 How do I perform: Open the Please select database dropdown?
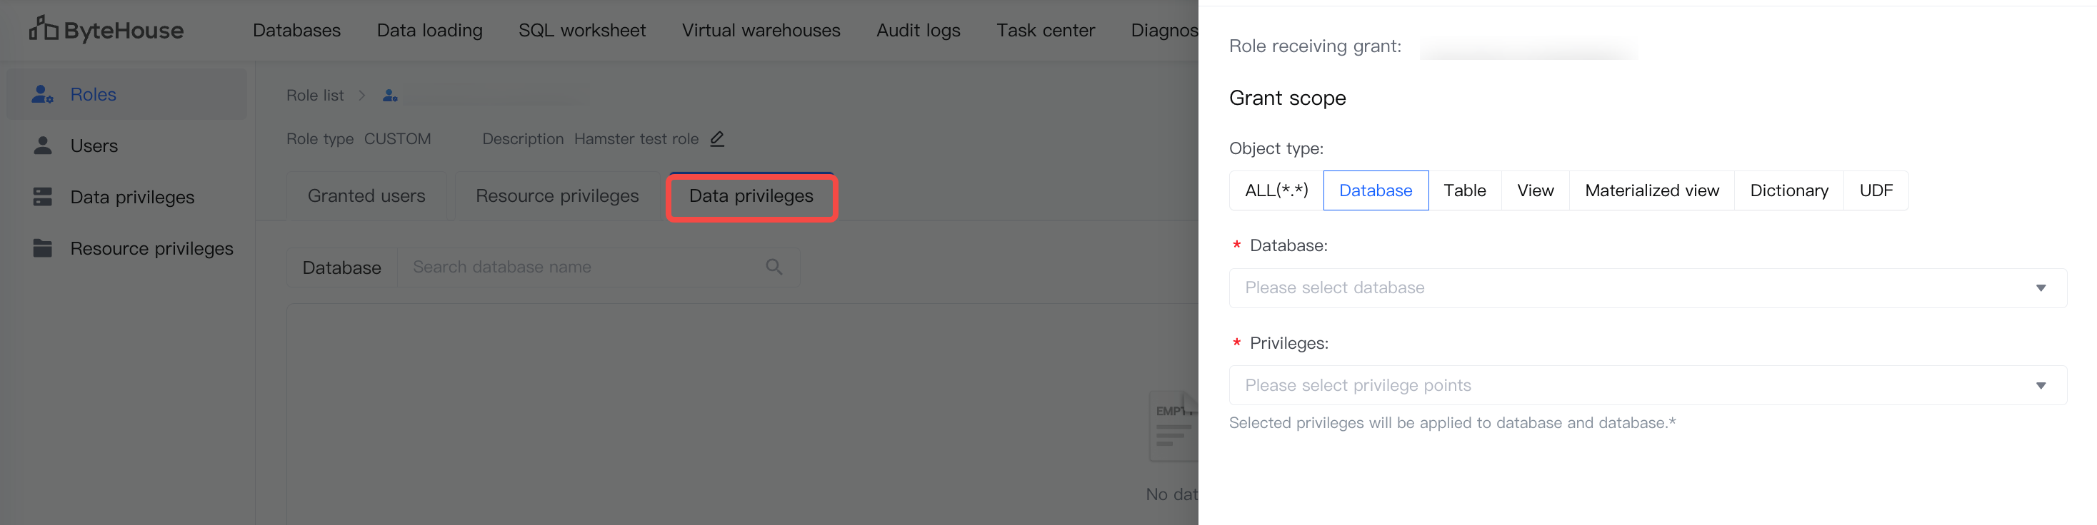point(1647,287)
